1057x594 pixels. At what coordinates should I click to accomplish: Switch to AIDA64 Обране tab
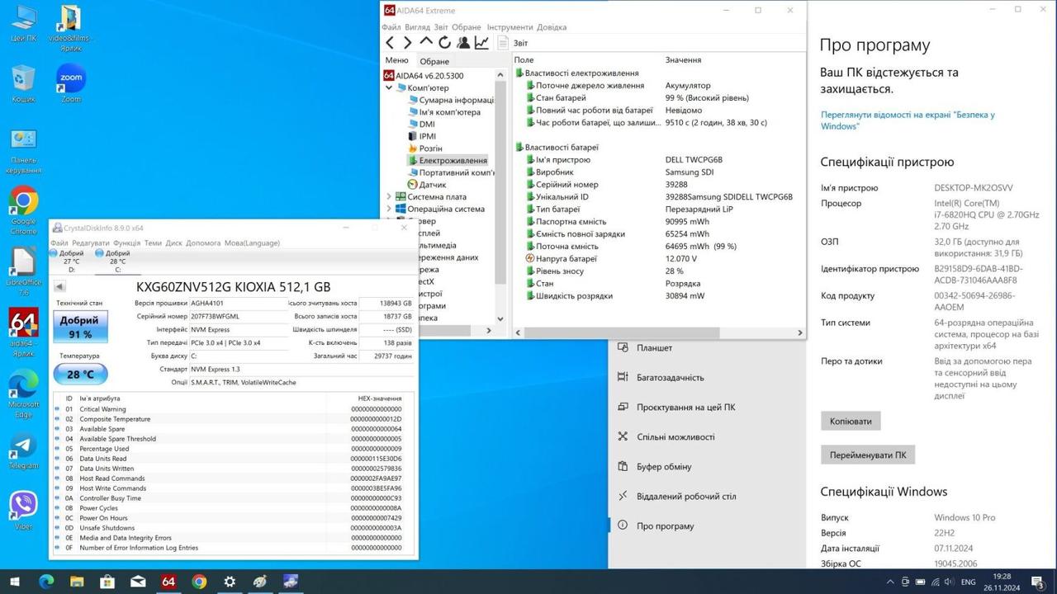434,61
